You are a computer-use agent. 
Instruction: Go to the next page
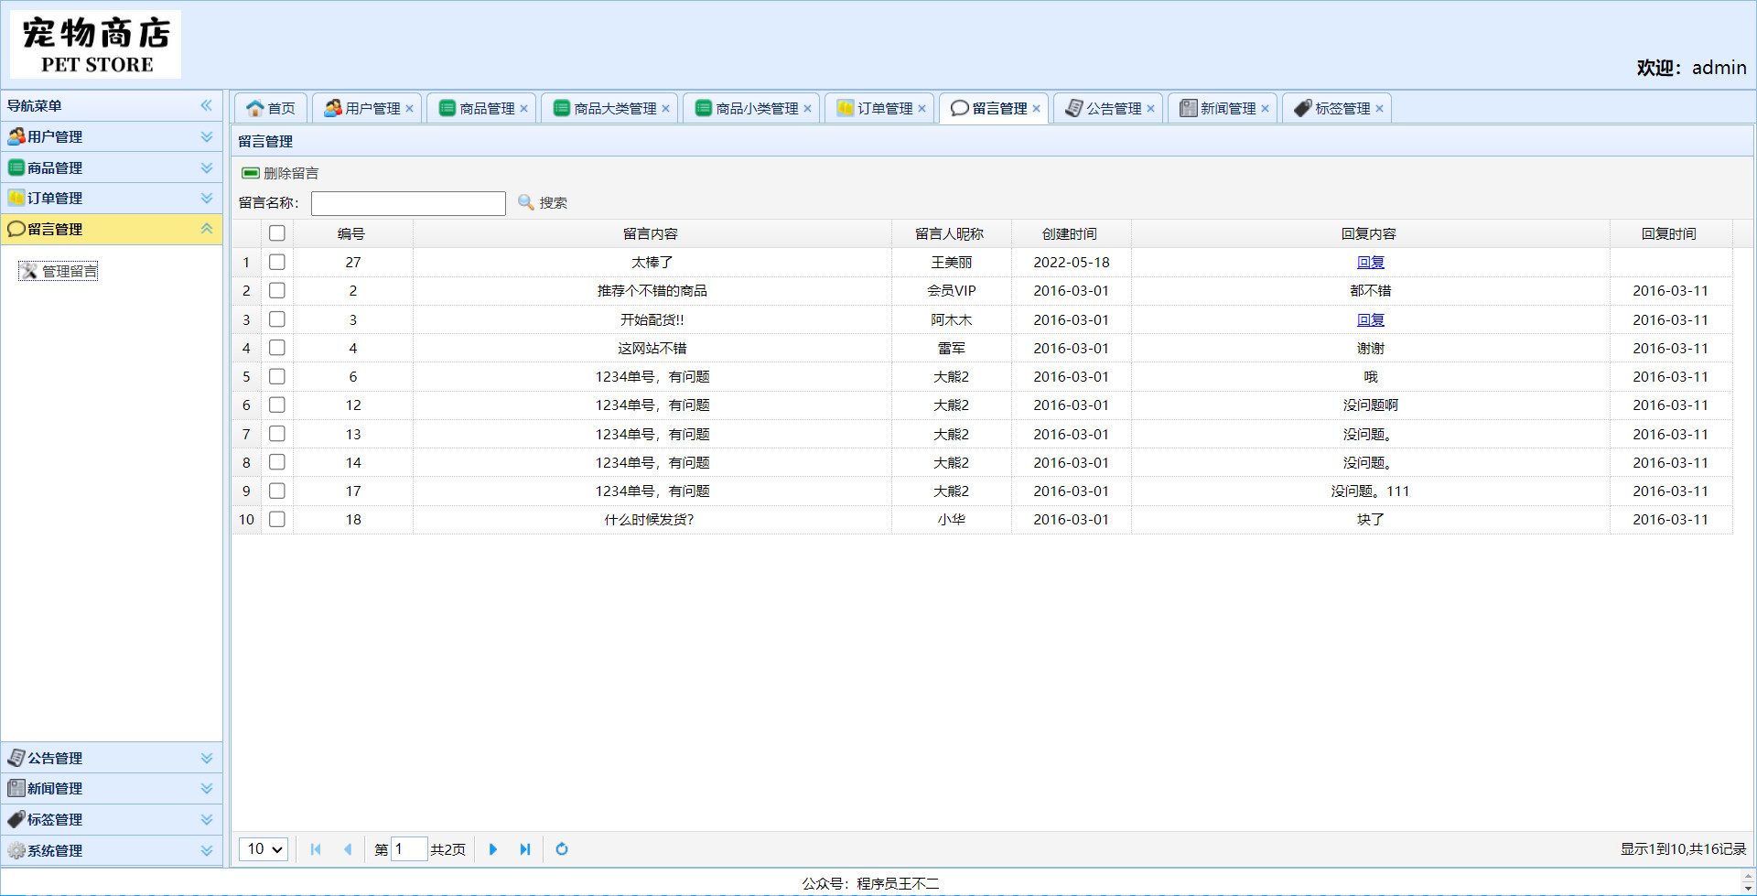click(493, 849)
